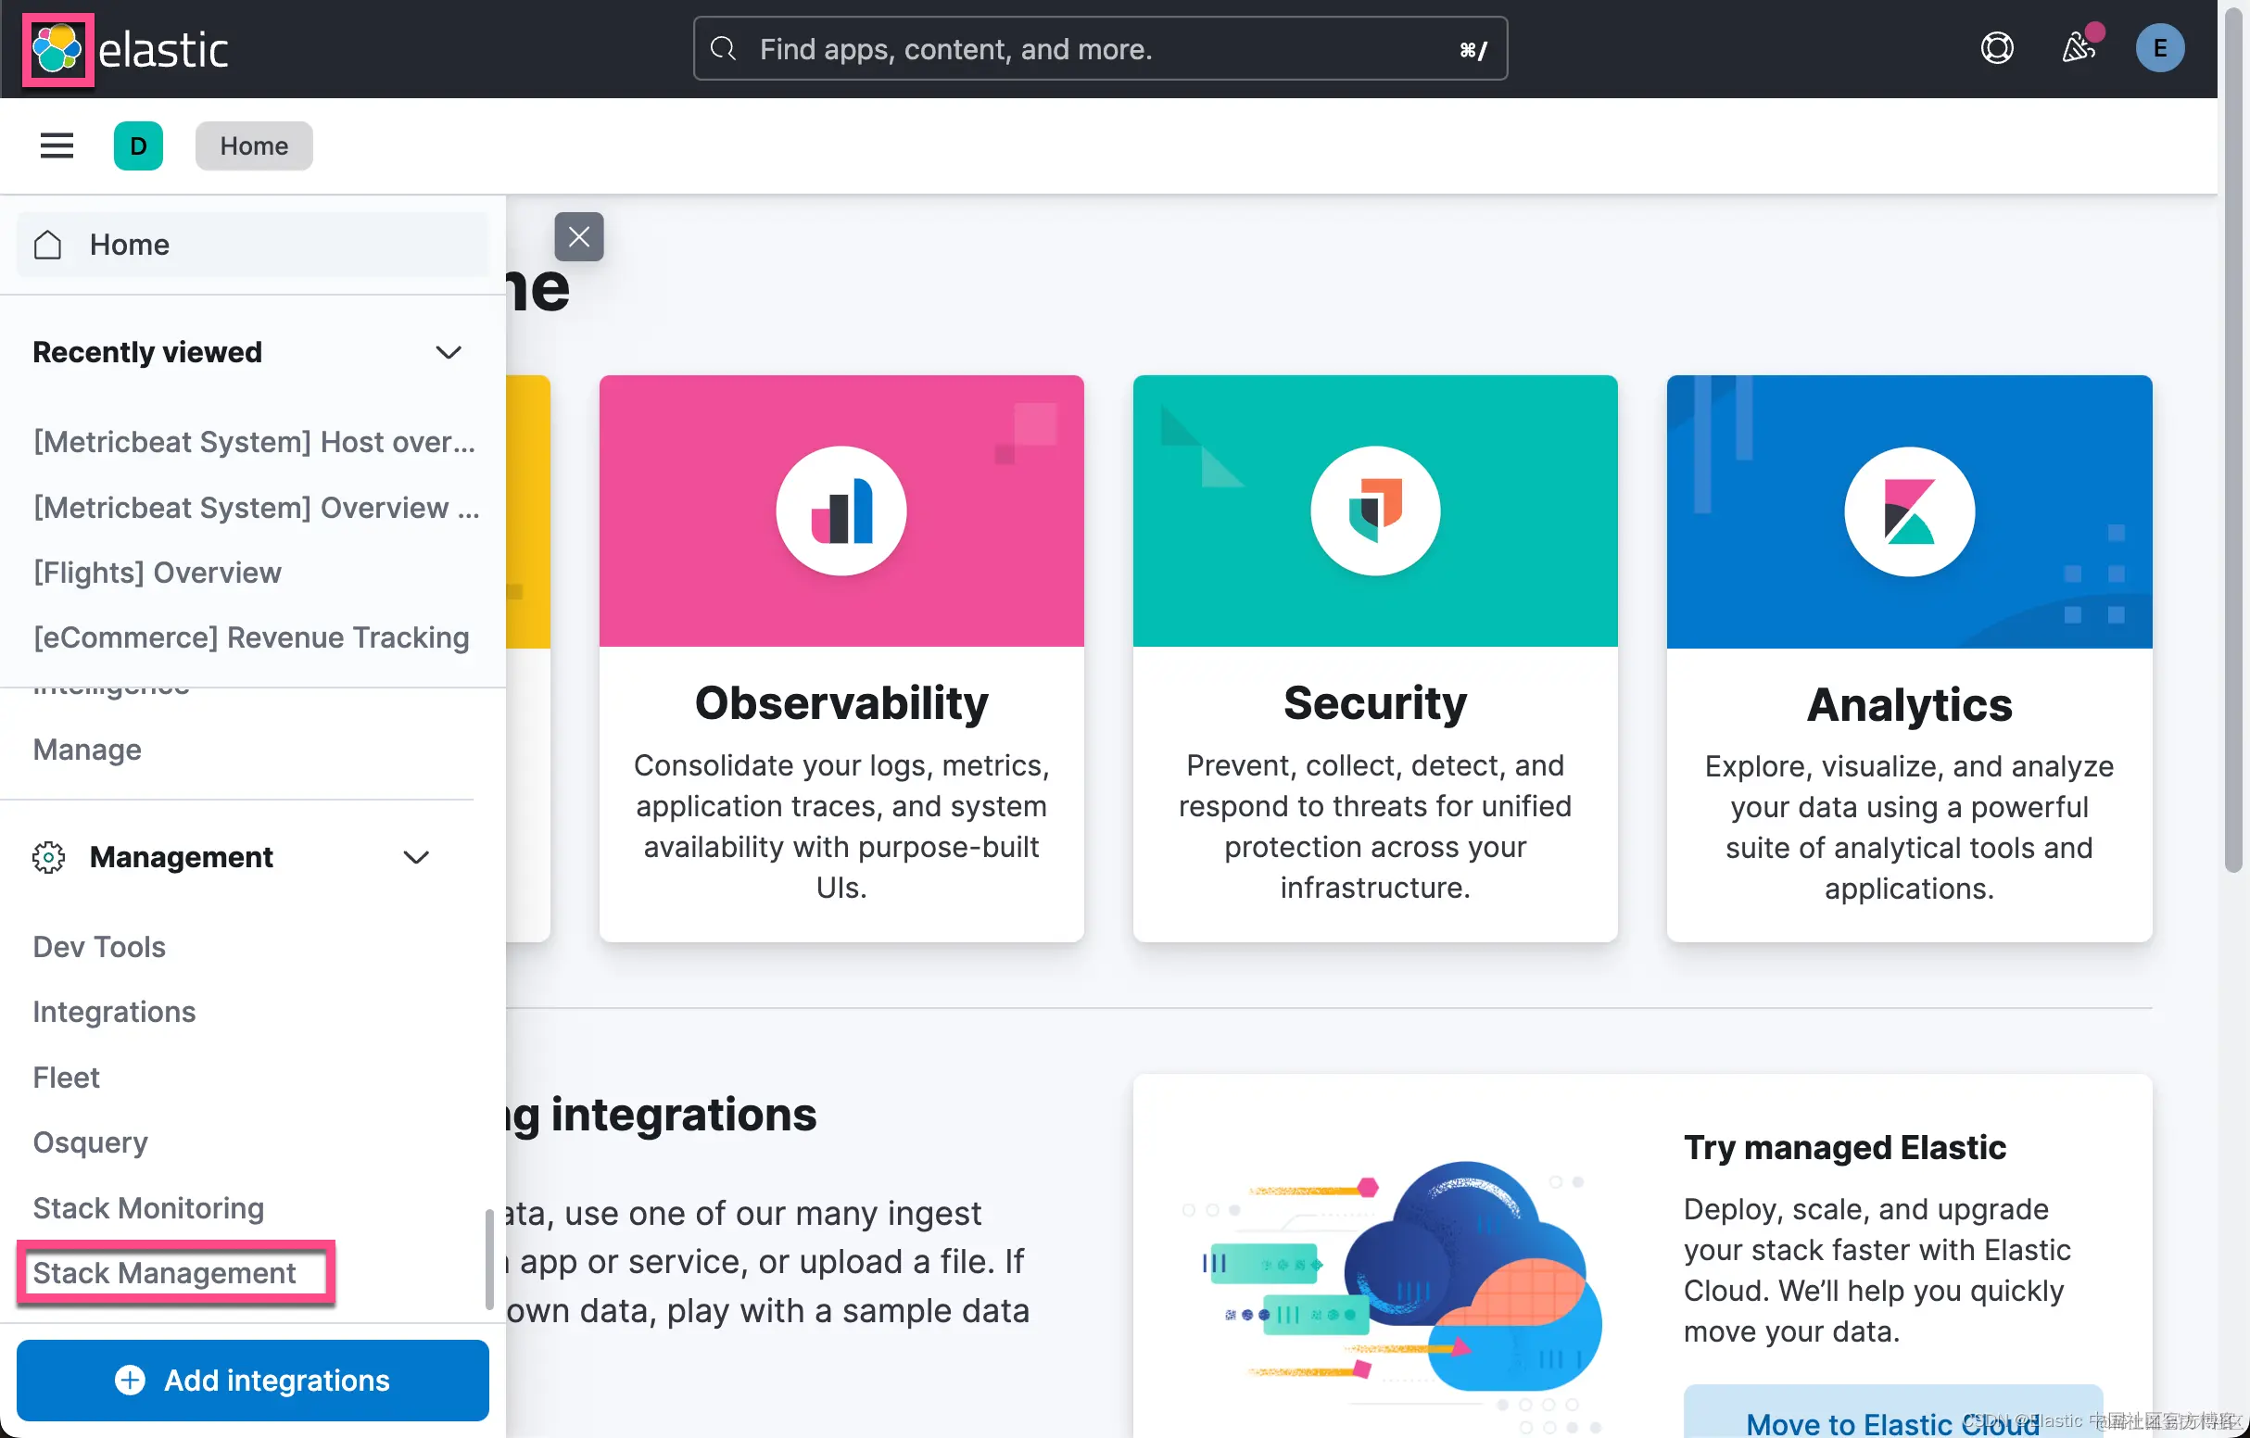Image resolution: width=2250 pixels, height=1438 pixels.
Task: Click the Elastic logo icon
Action: [57, 49]
